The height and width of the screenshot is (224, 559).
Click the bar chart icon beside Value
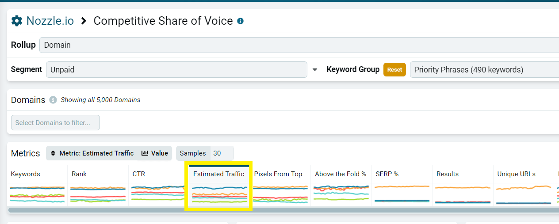[145, 153]
